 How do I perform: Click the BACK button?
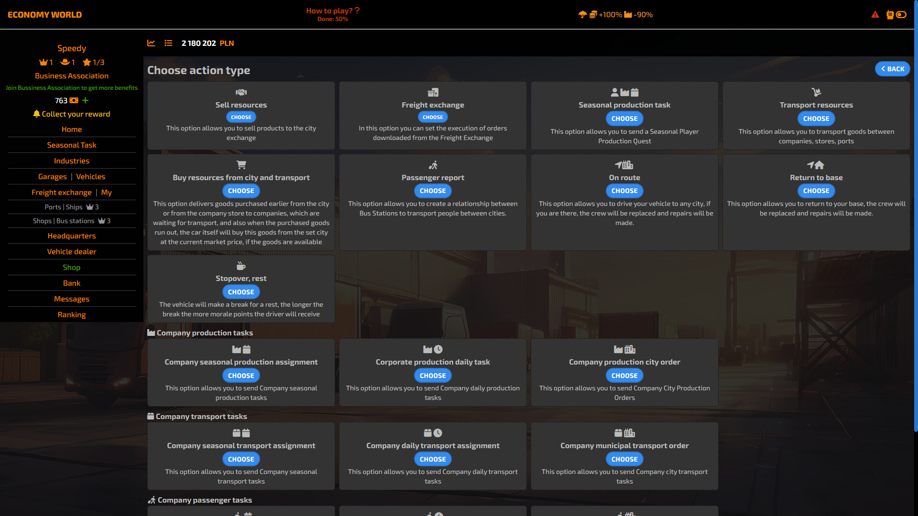[892, 69]
